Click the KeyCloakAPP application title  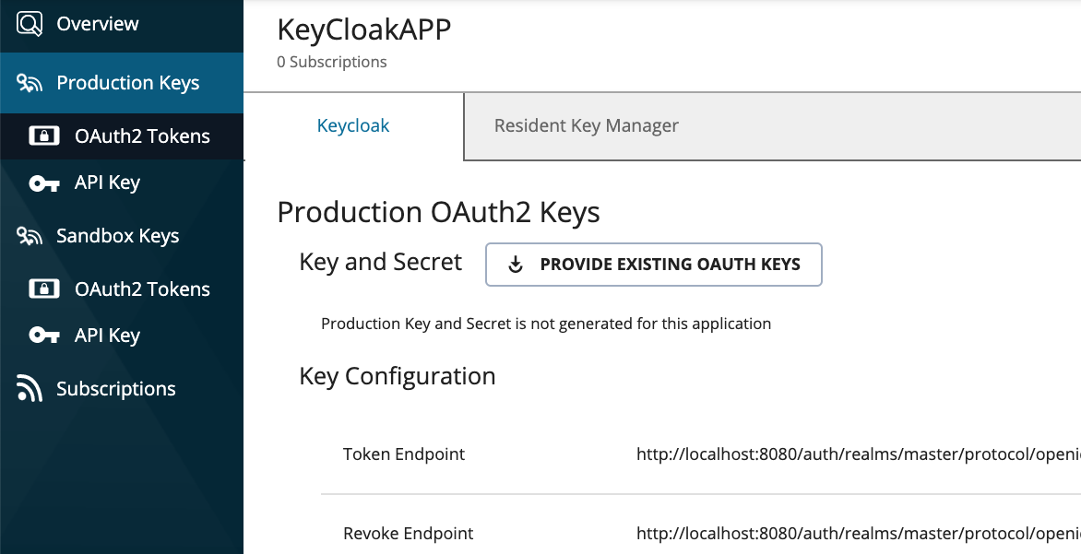(363, 29)
